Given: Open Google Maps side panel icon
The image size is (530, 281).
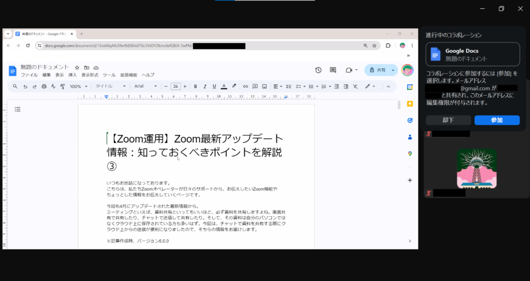Looking at the screenshot, I should pyautogui.click(x=409, y=154).
